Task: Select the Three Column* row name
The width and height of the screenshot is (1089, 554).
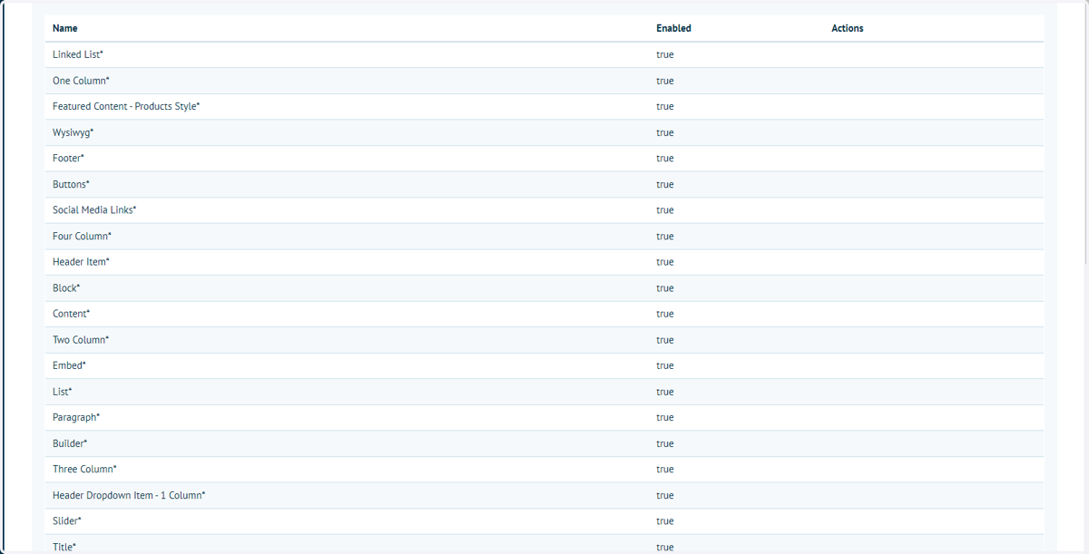Action: pyautogui.click(x=84, y=469)
